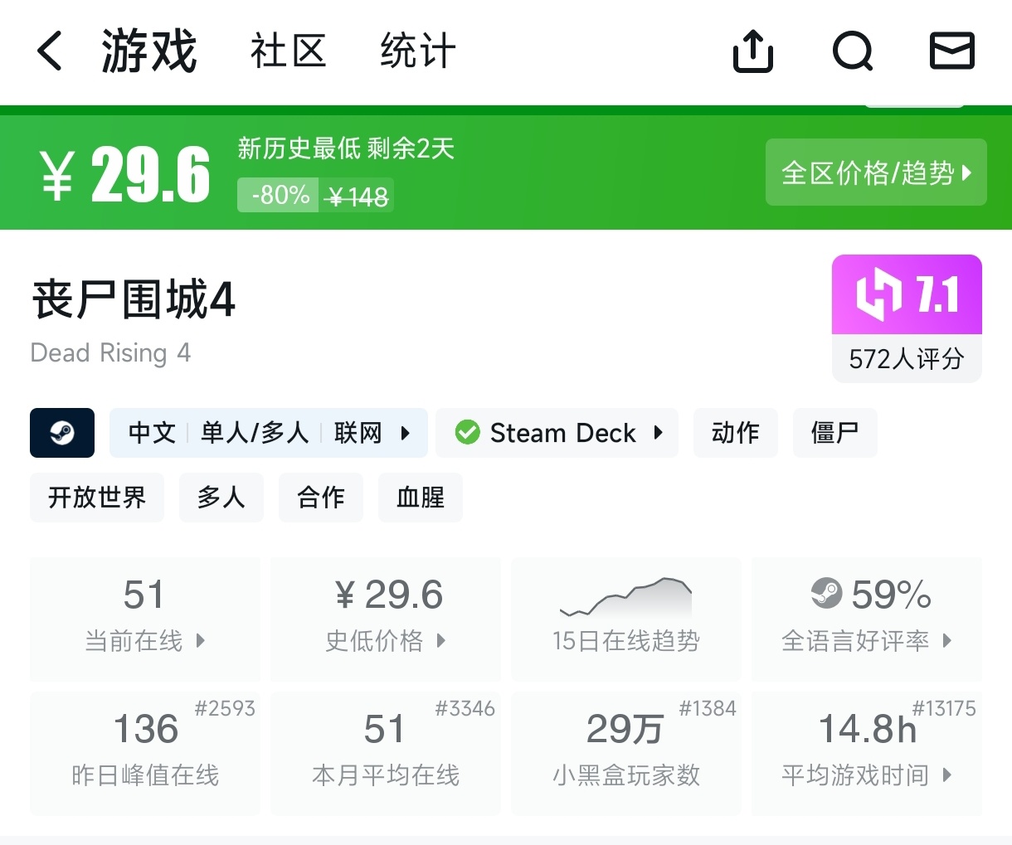Tap the back arrow icon
Image resolution: width=1012 pixels, height=845 pixels.
(x=50, y=51)
